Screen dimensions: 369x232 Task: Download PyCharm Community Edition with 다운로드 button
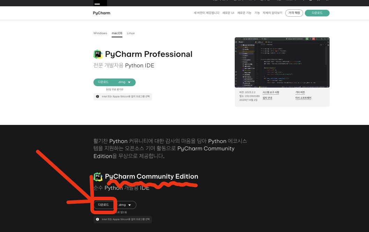pyautogui.click(x=104, y=205)
